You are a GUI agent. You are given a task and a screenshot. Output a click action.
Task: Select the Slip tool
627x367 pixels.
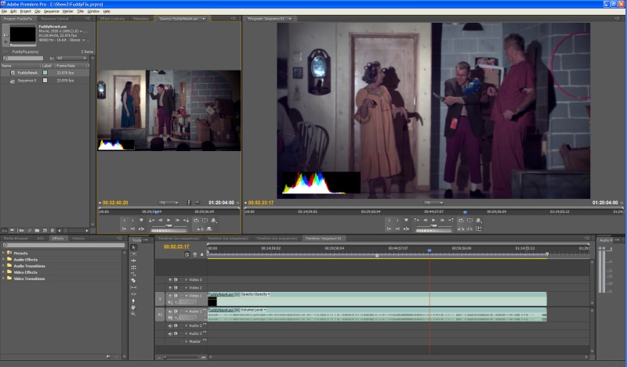[133, 287]
